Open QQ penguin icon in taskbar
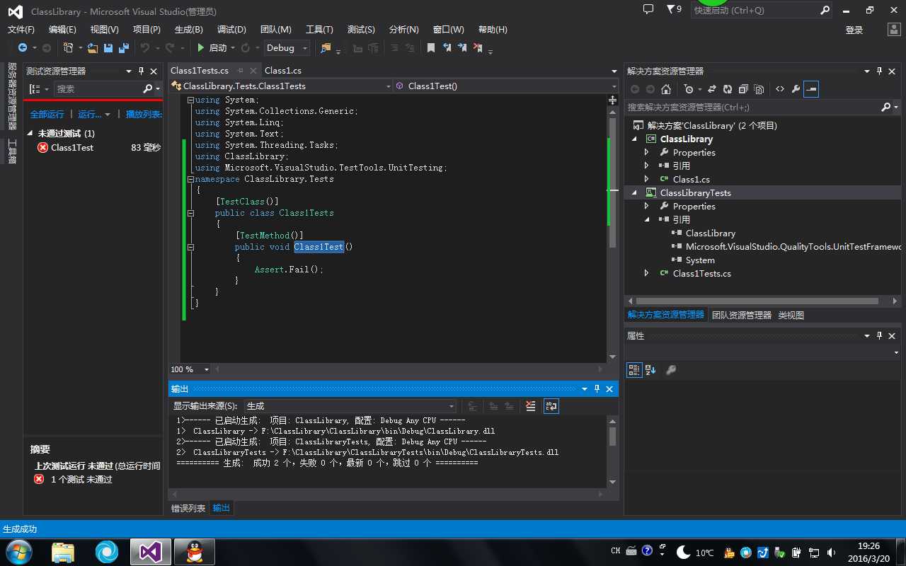Screen dimensions: 906x566 [194, 552]
